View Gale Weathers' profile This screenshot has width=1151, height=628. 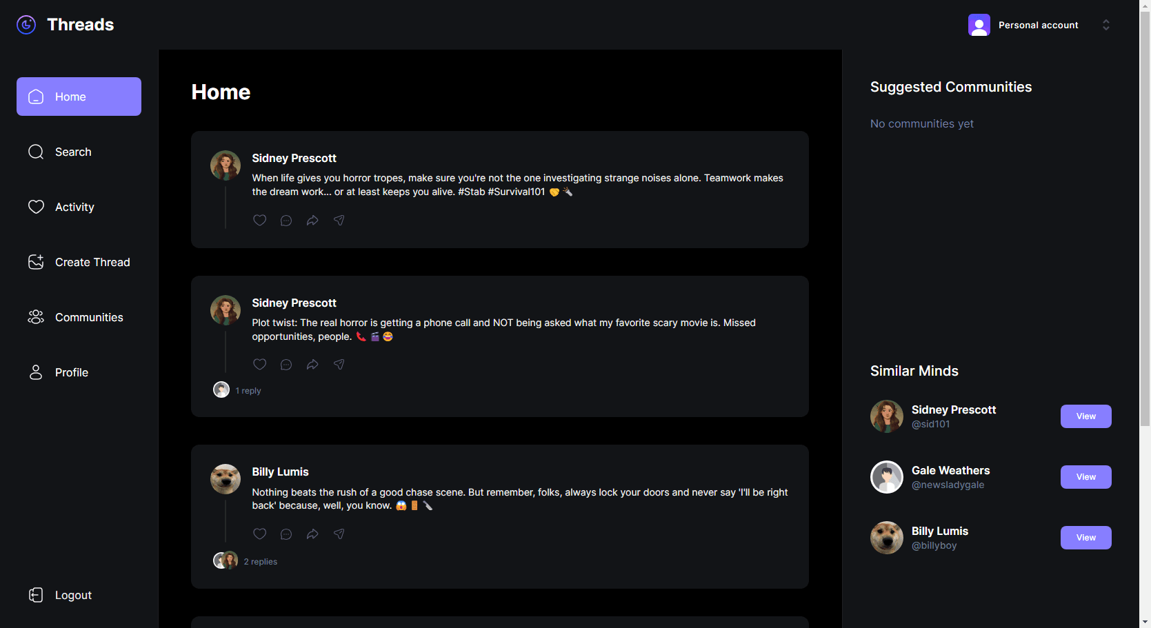point(1085,477)
